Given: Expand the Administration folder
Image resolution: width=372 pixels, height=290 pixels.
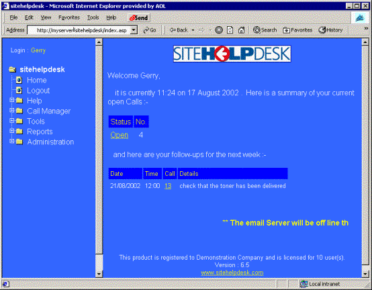Looking at the screenshot, I should pyautogui.click(x=12, y=141).
